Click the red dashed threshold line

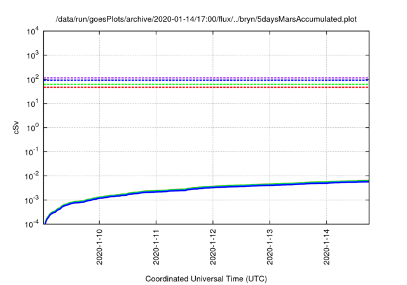[x=206, y=87]
